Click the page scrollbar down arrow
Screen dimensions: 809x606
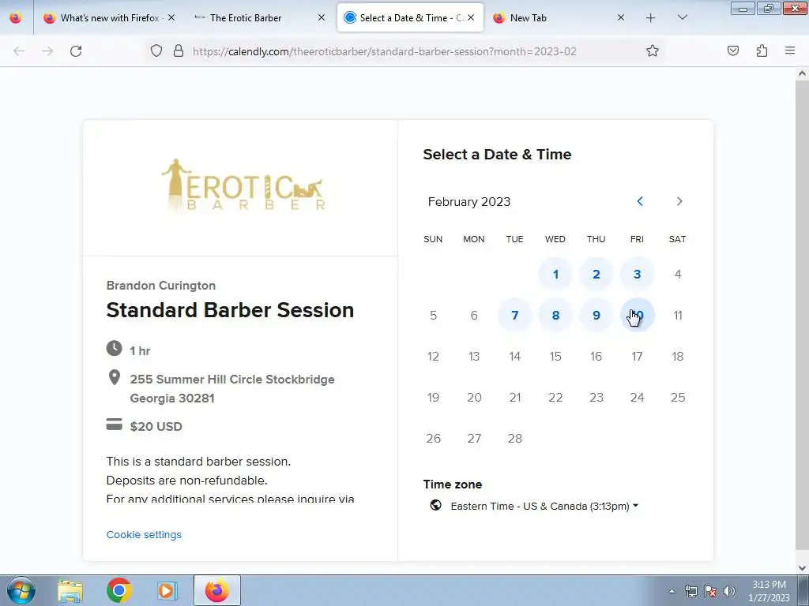click(802, 567)
